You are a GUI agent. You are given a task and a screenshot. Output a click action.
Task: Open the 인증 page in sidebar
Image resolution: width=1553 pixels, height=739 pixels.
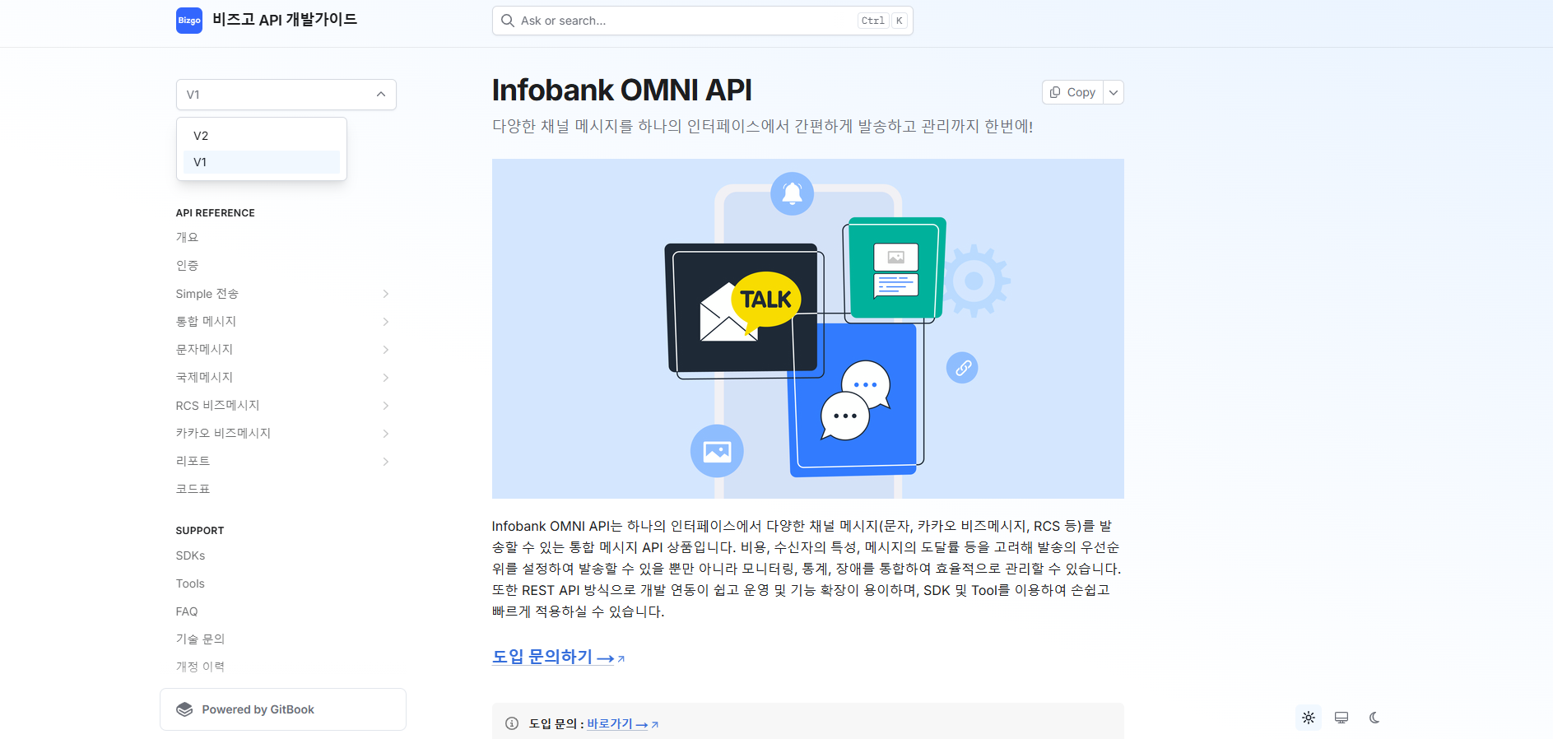pos(188,265)
